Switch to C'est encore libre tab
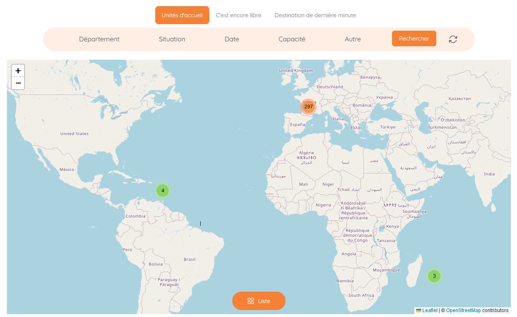The height and width of the screenshot is (317, 517). point(238,15)
